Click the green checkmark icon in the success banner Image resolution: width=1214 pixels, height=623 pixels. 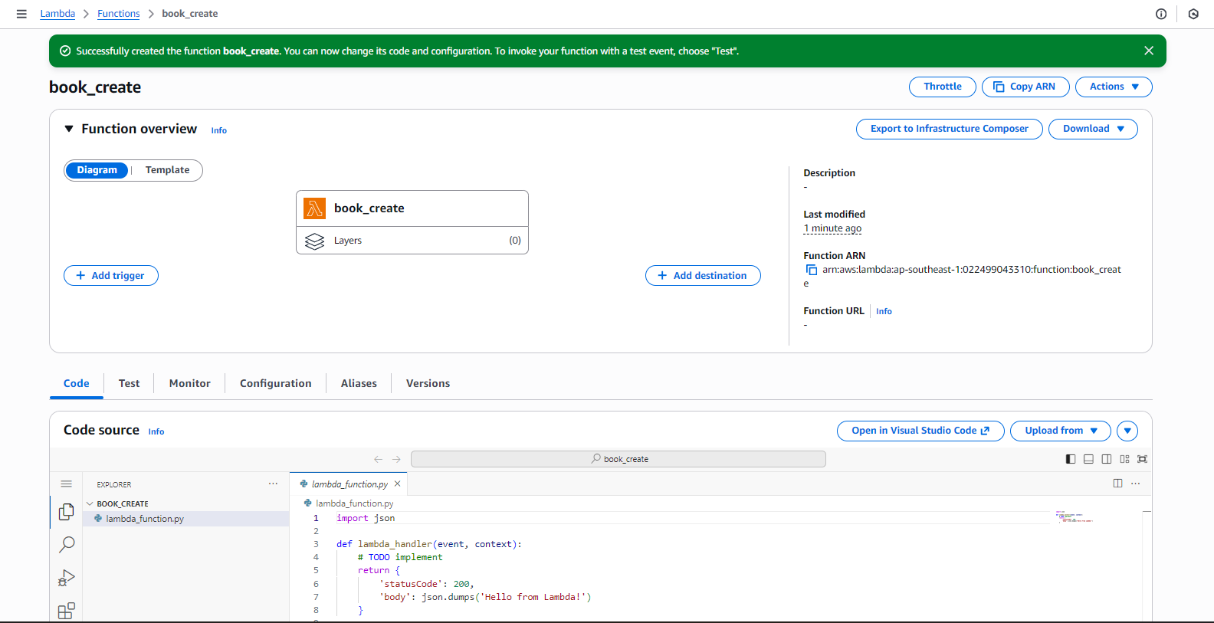tap(65, 51)
